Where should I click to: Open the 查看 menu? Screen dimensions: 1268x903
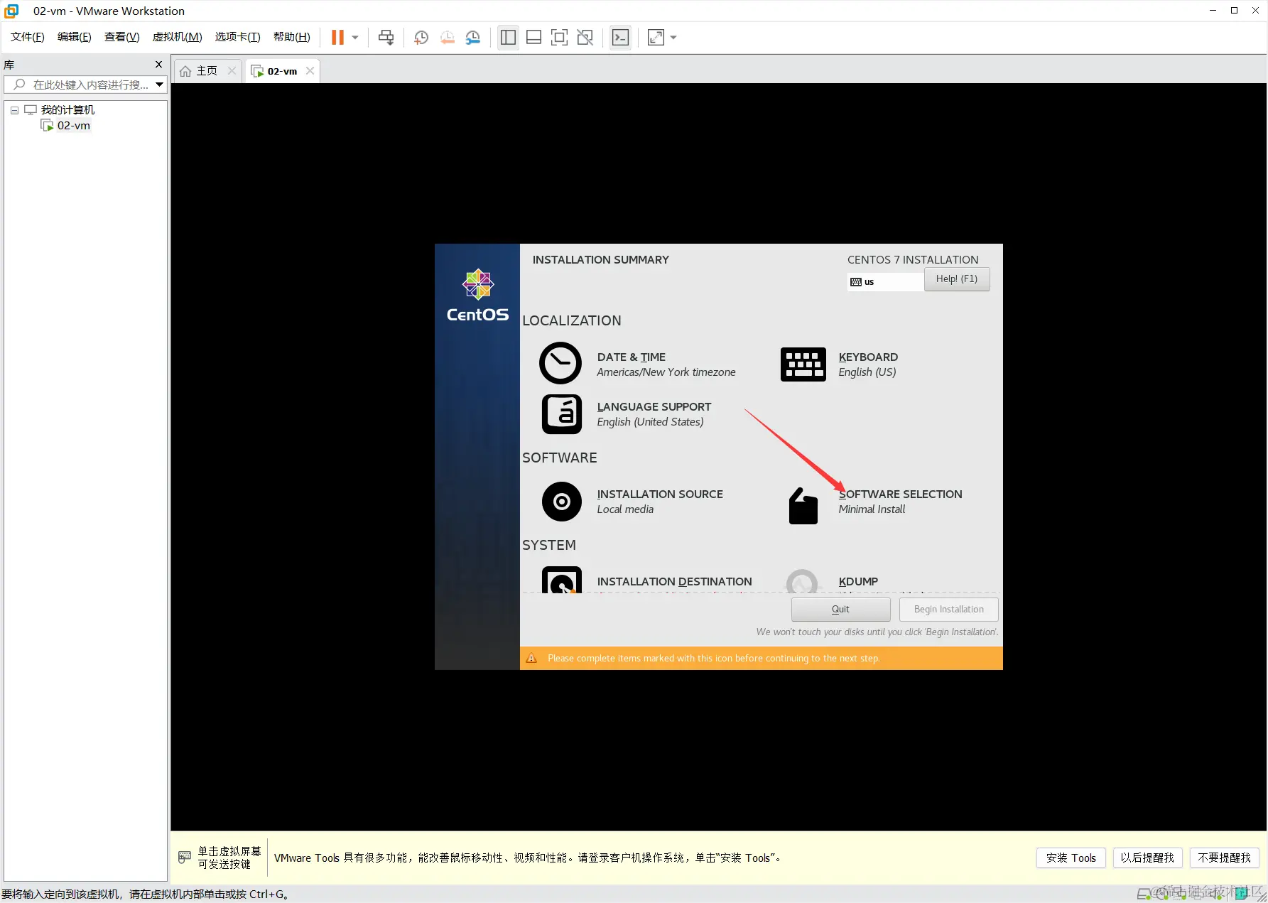122,37
